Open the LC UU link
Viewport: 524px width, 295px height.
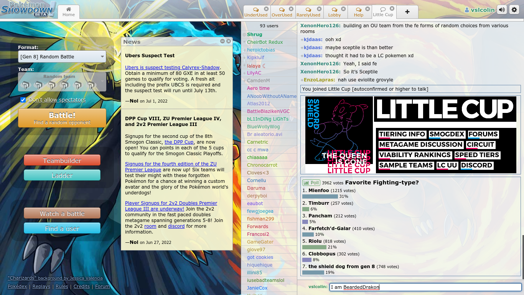447,166
